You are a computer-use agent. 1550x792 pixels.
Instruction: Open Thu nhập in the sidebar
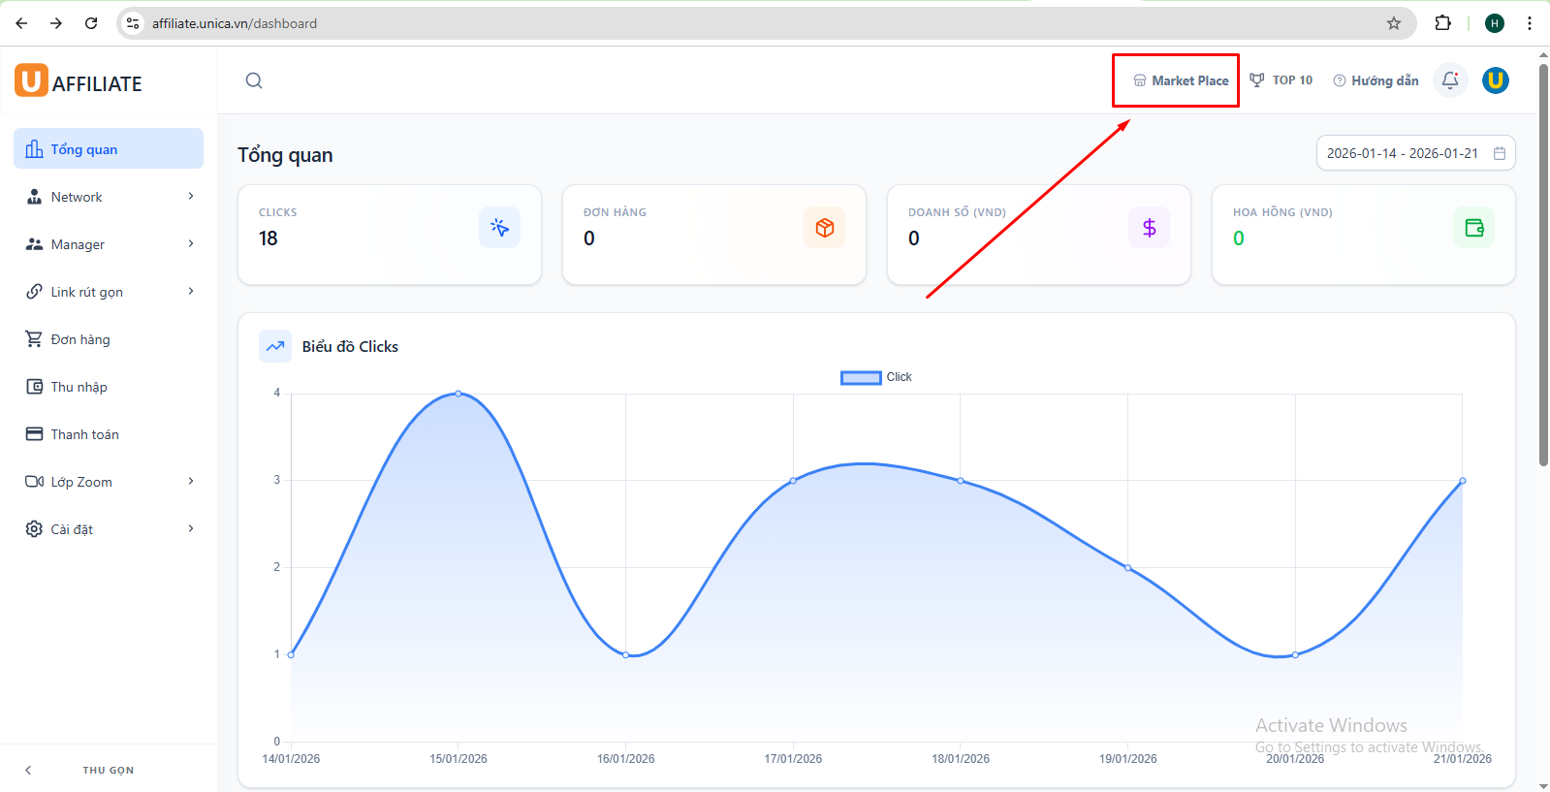coord(79,387)
